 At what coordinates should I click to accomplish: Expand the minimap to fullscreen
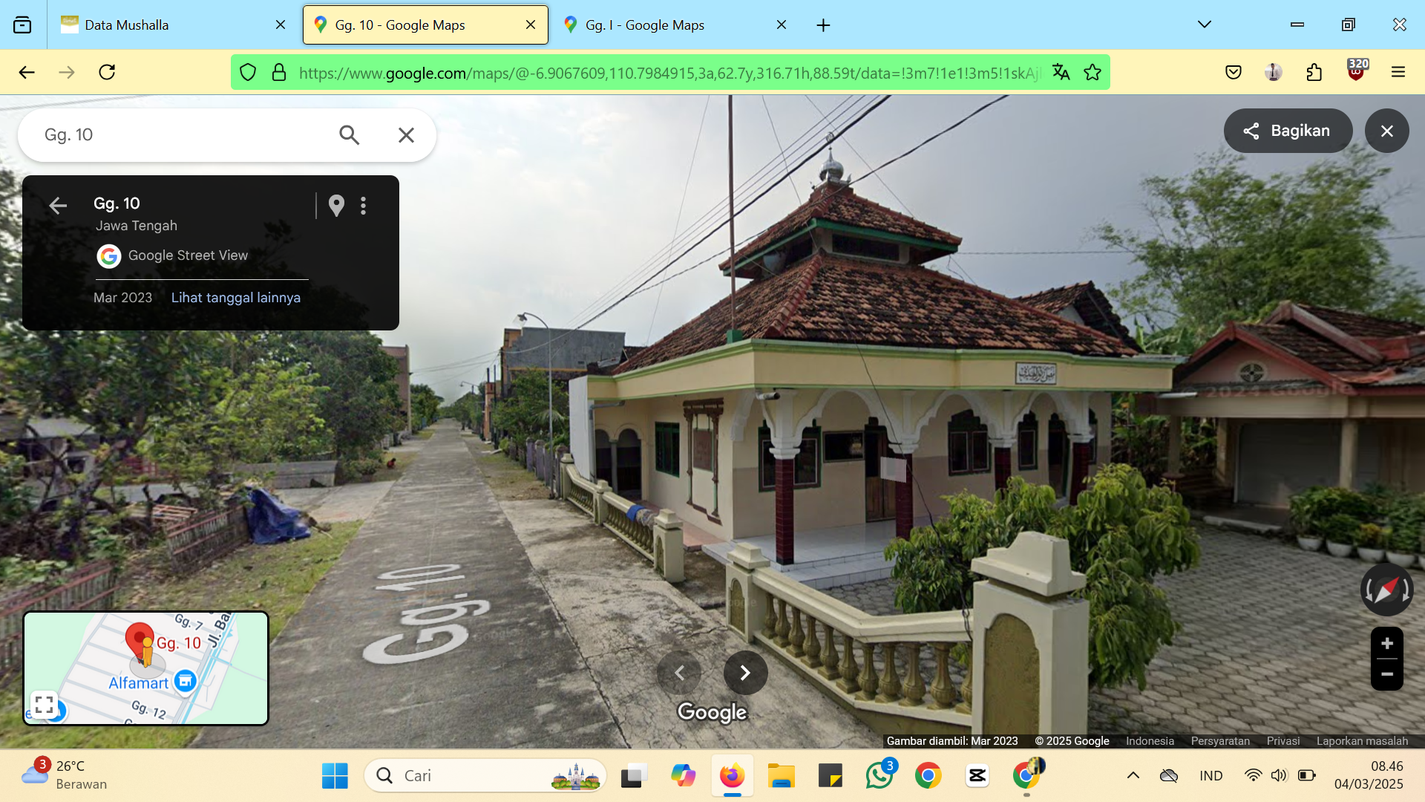[x=44, y=704]
